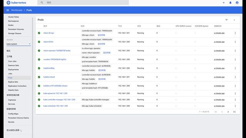Open actions menu for kube-apiserver pod

click(235, 94)
